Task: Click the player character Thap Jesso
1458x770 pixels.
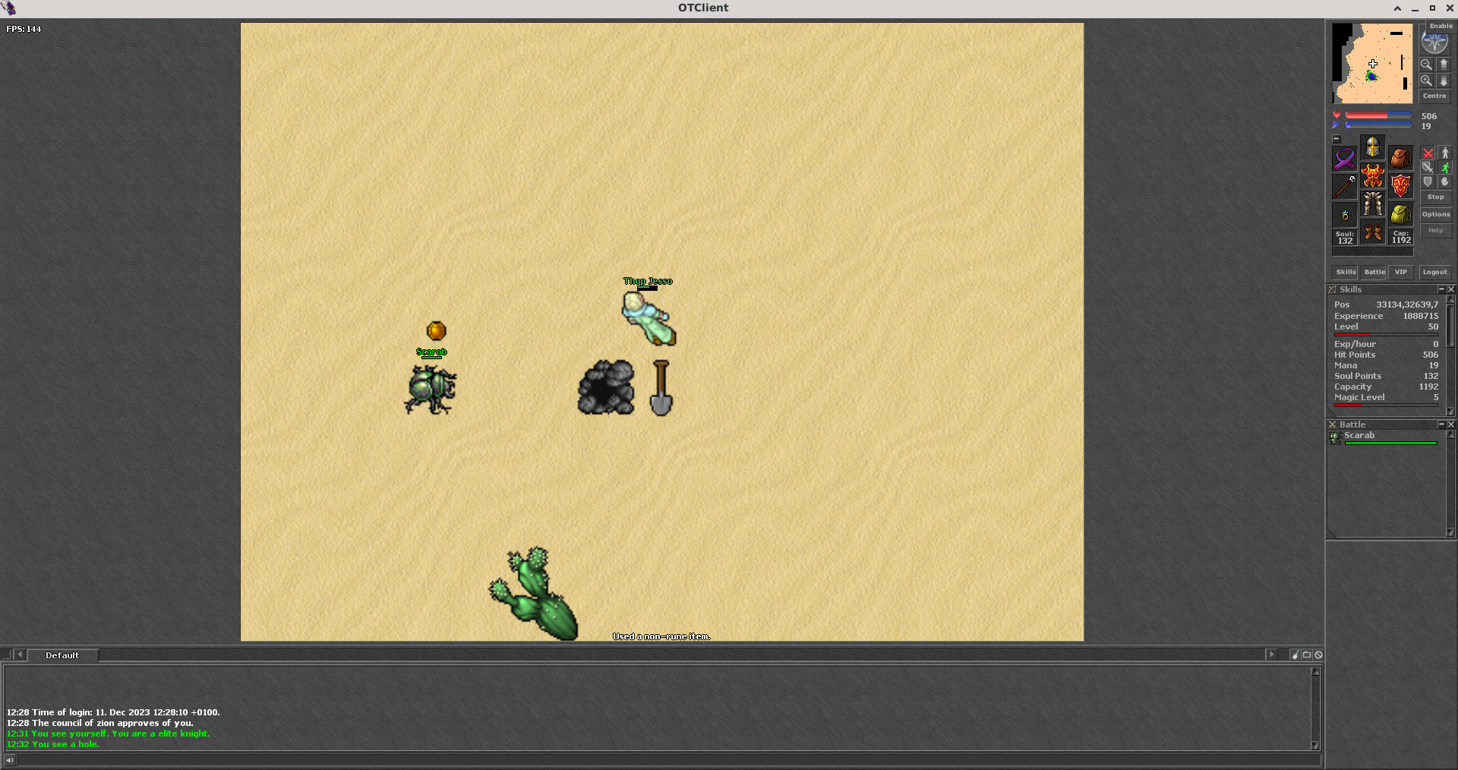Action: coord(648,319)
